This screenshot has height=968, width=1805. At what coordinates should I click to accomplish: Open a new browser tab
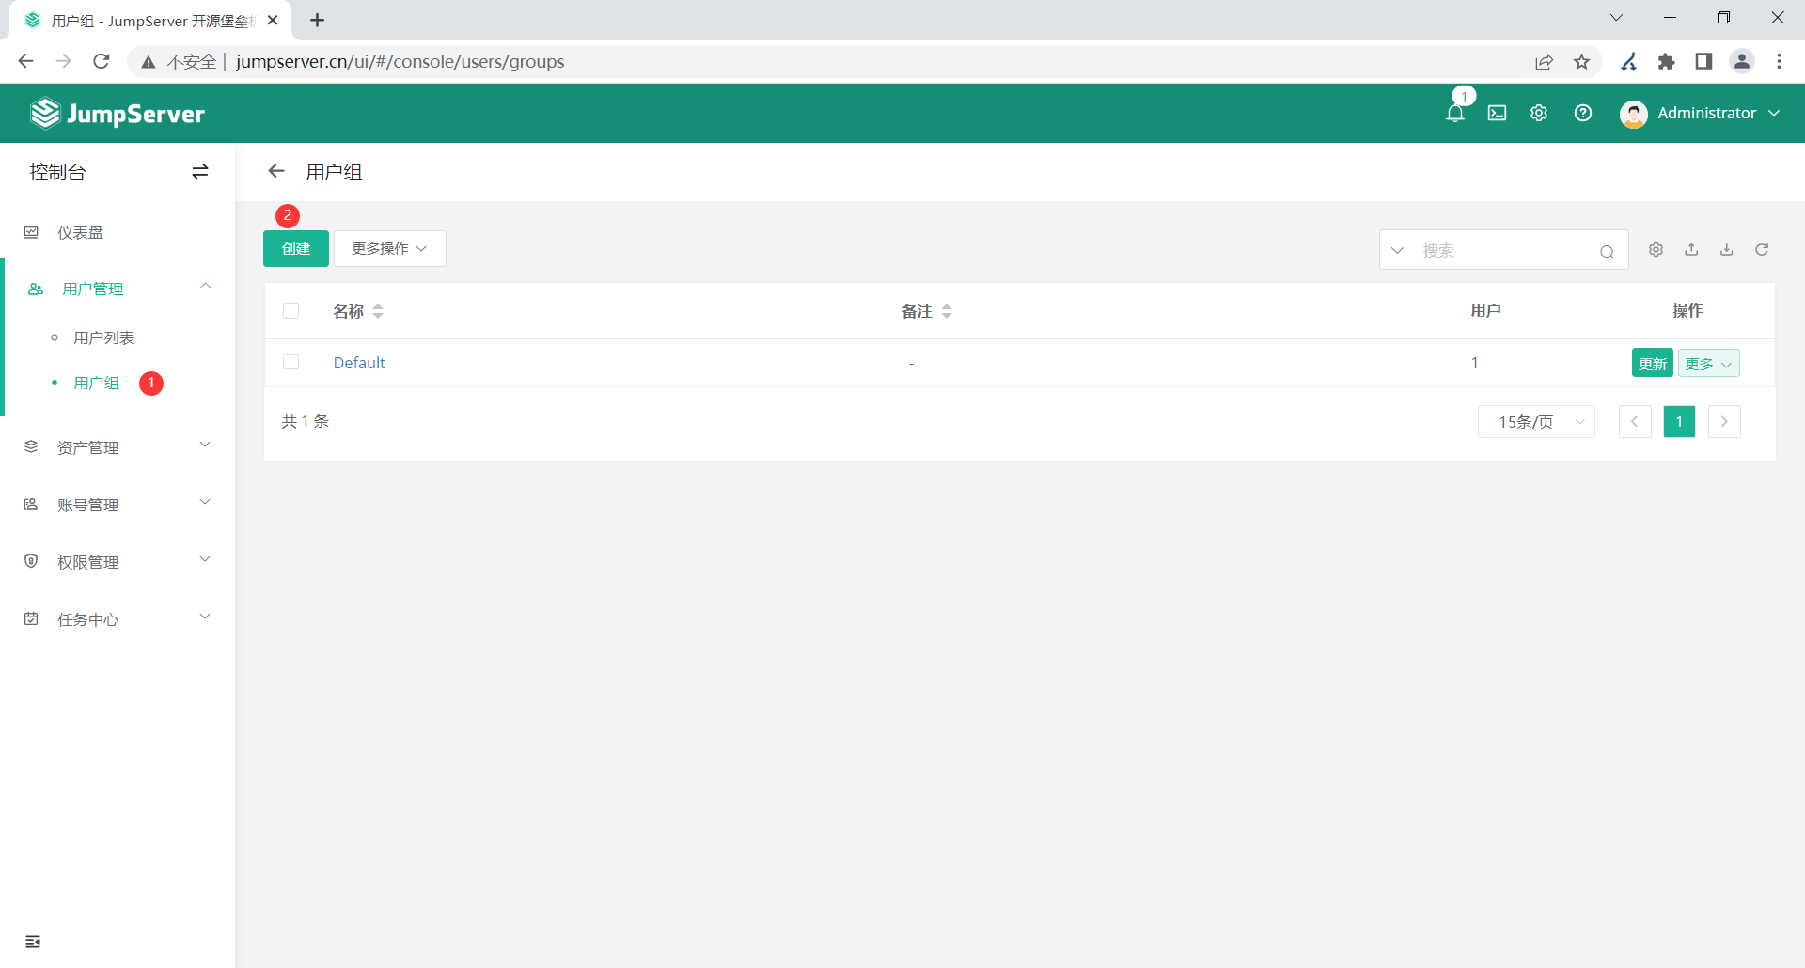(318, 21)
